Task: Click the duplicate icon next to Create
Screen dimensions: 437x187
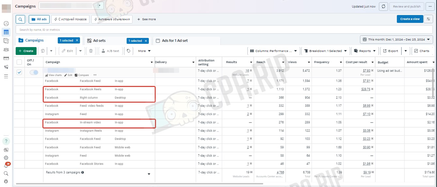Action: pos(43,51)
